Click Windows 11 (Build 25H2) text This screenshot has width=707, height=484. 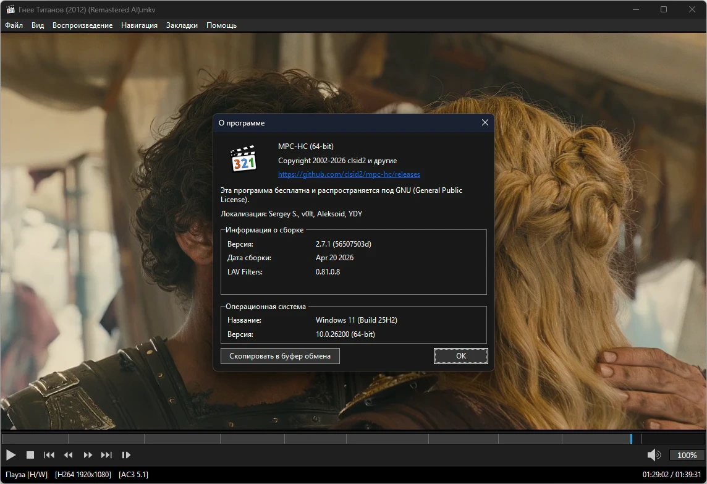click(x=356, y=320)
